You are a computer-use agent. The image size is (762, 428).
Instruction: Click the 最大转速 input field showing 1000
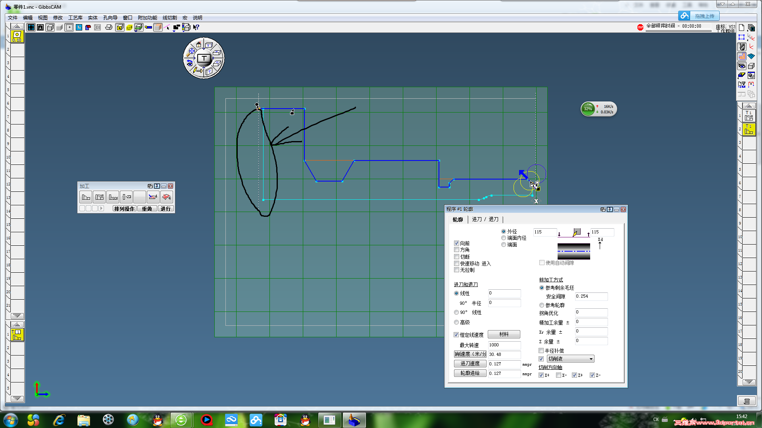[x=504, y=345]
